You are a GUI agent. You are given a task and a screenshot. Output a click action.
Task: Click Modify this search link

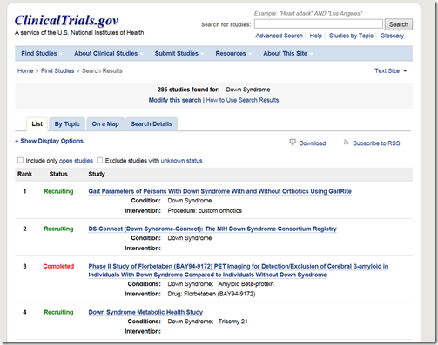click(x=175, y=100)
